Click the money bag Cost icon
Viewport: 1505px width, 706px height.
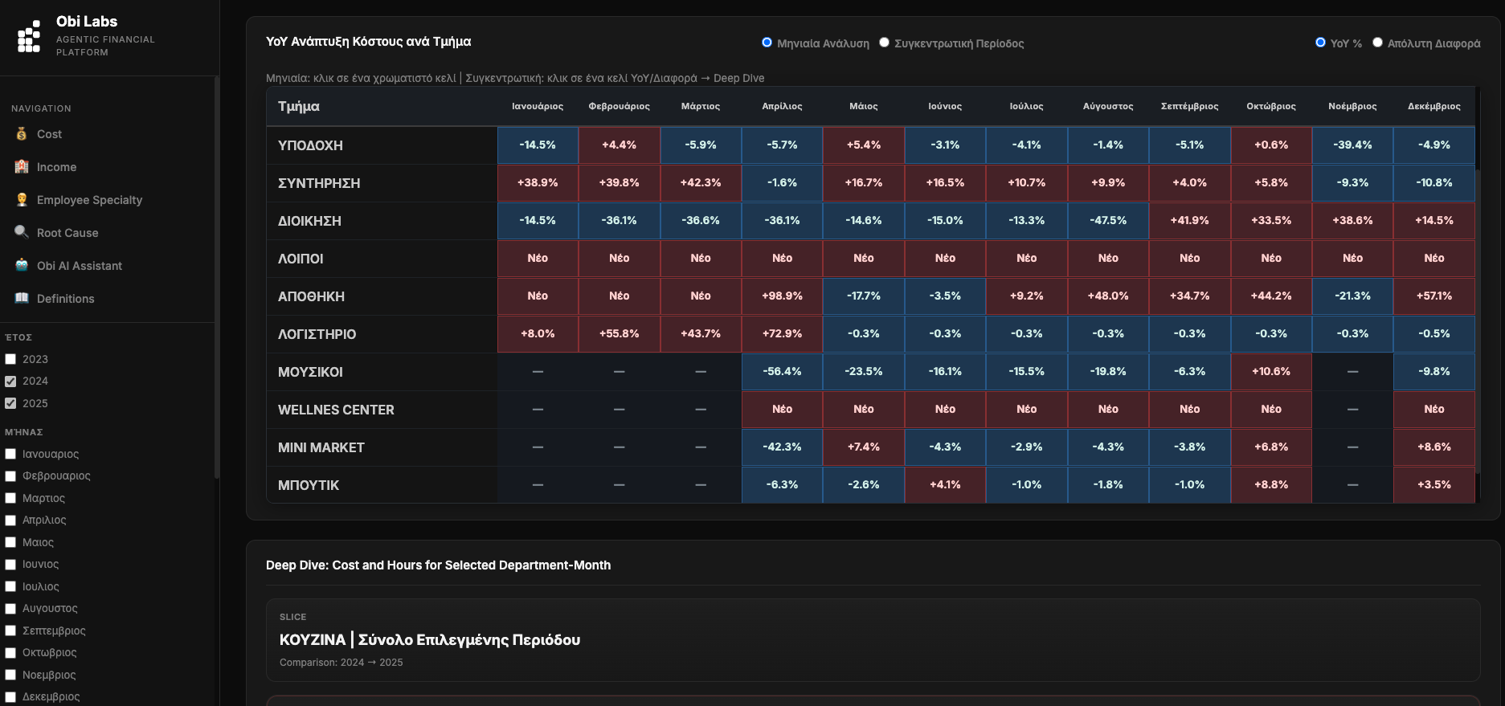point(22,134)
